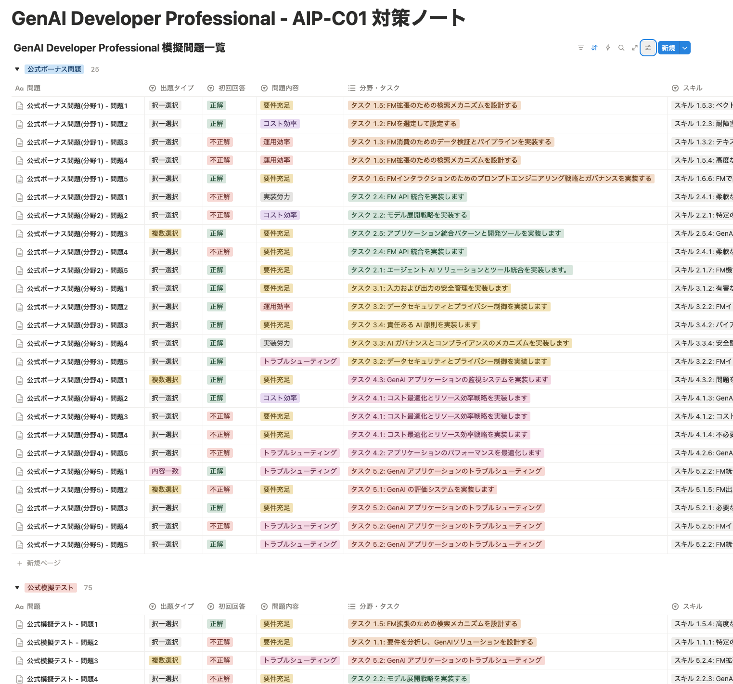Click the page icon beside 公式ボーナス問題(分野1) - 問題1
This screenshot has width=733, height=684.
(x=19, y=105)
